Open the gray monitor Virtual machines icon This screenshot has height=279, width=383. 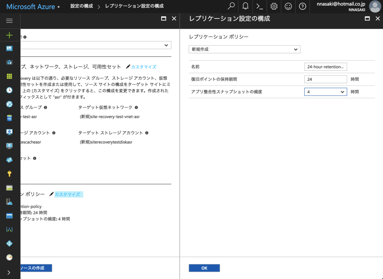9,146
